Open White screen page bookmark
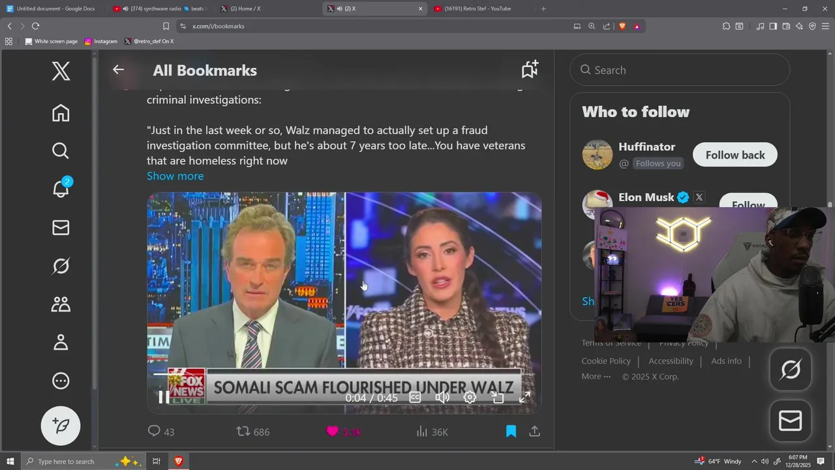 [51, 41]
